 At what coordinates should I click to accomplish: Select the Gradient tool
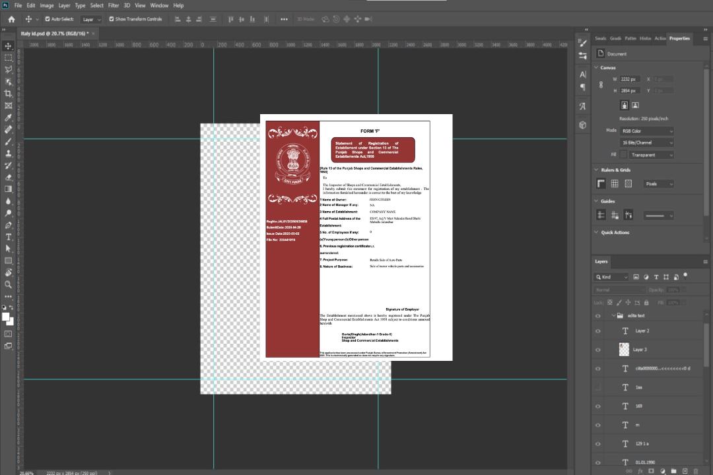[8, 189]
